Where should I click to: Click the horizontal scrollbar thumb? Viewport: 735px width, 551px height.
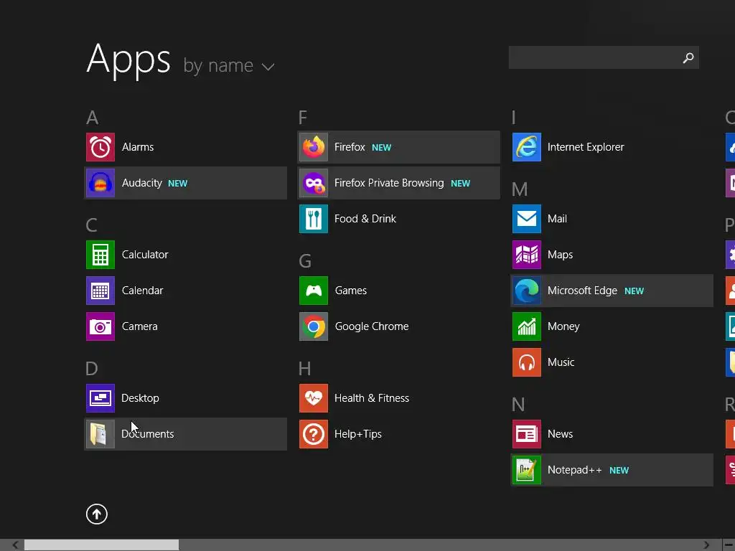pos(101,545)
